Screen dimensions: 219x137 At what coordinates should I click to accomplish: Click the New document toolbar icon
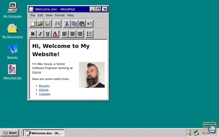(33, 24)
